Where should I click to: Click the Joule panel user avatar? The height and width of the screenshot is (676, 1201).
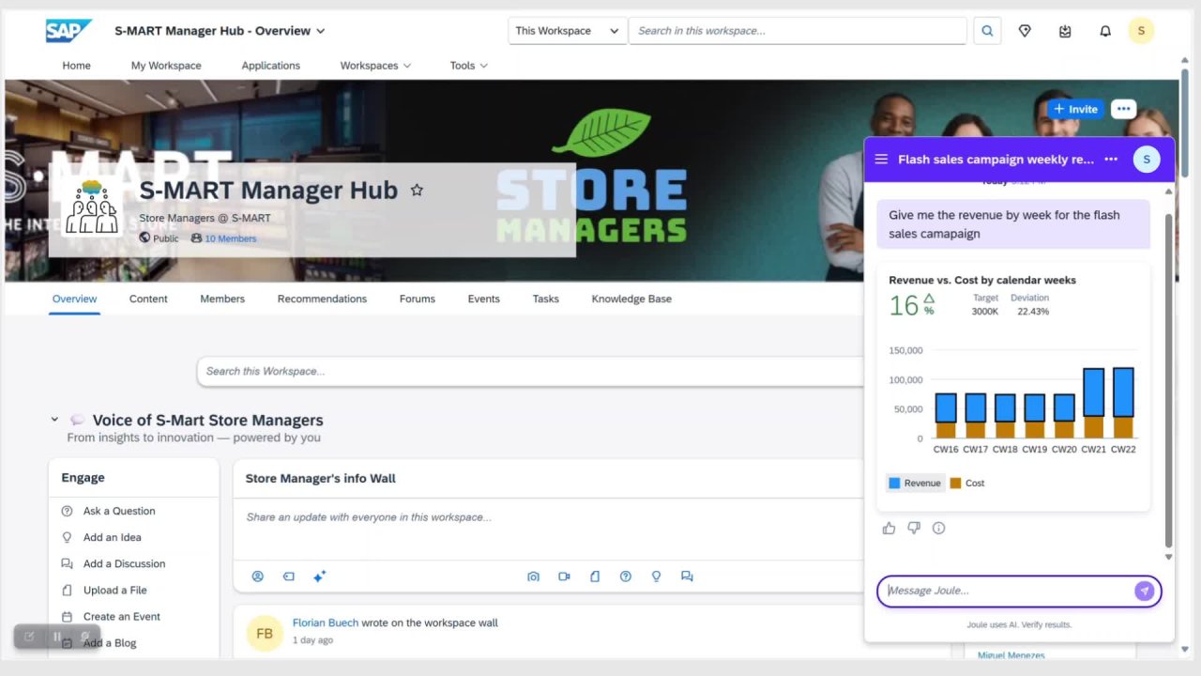click(x=1147, y=160)
